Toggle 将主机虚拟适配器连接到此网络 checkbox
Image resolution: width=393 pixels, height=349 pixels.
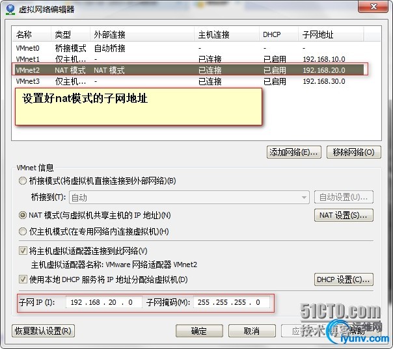pyautogui.click(x=23, y=251)
